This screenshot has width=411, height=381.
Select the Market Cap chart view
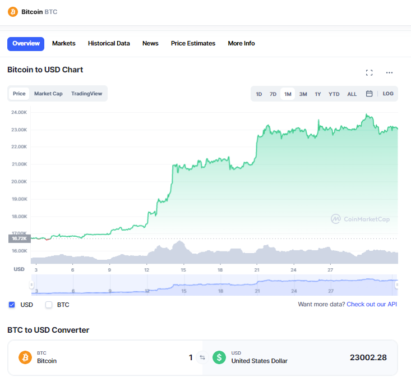(48, 94)
